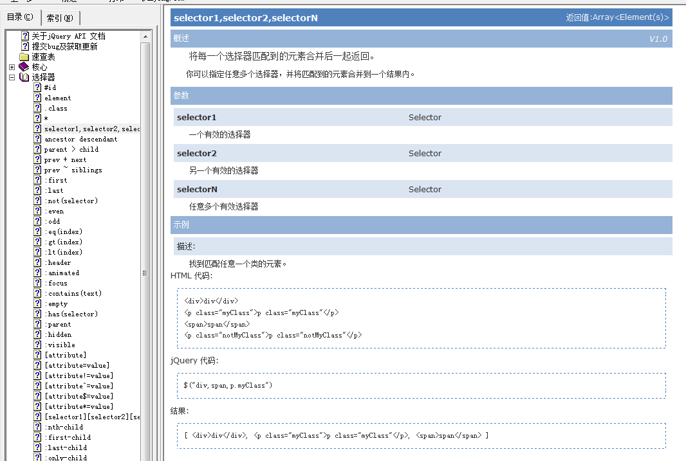Click the topic icon beside :header
686x461 pixels.
pyautogui.click(x=37, y=262)
